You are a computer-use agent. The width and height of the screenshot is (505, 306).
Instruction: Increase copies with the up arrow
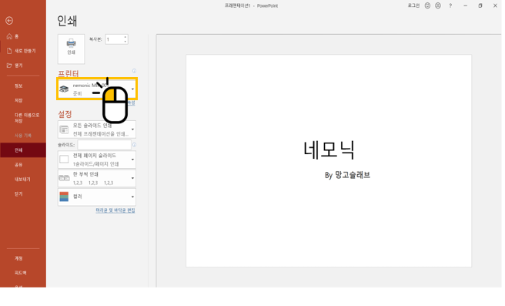125,37
